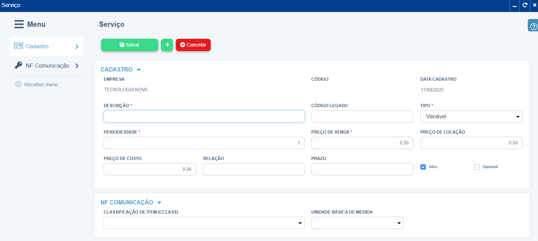The width and height of the screenshot is (538, 241).
Task: Click the help question mark icon
Action: click(x=533, y=27)
